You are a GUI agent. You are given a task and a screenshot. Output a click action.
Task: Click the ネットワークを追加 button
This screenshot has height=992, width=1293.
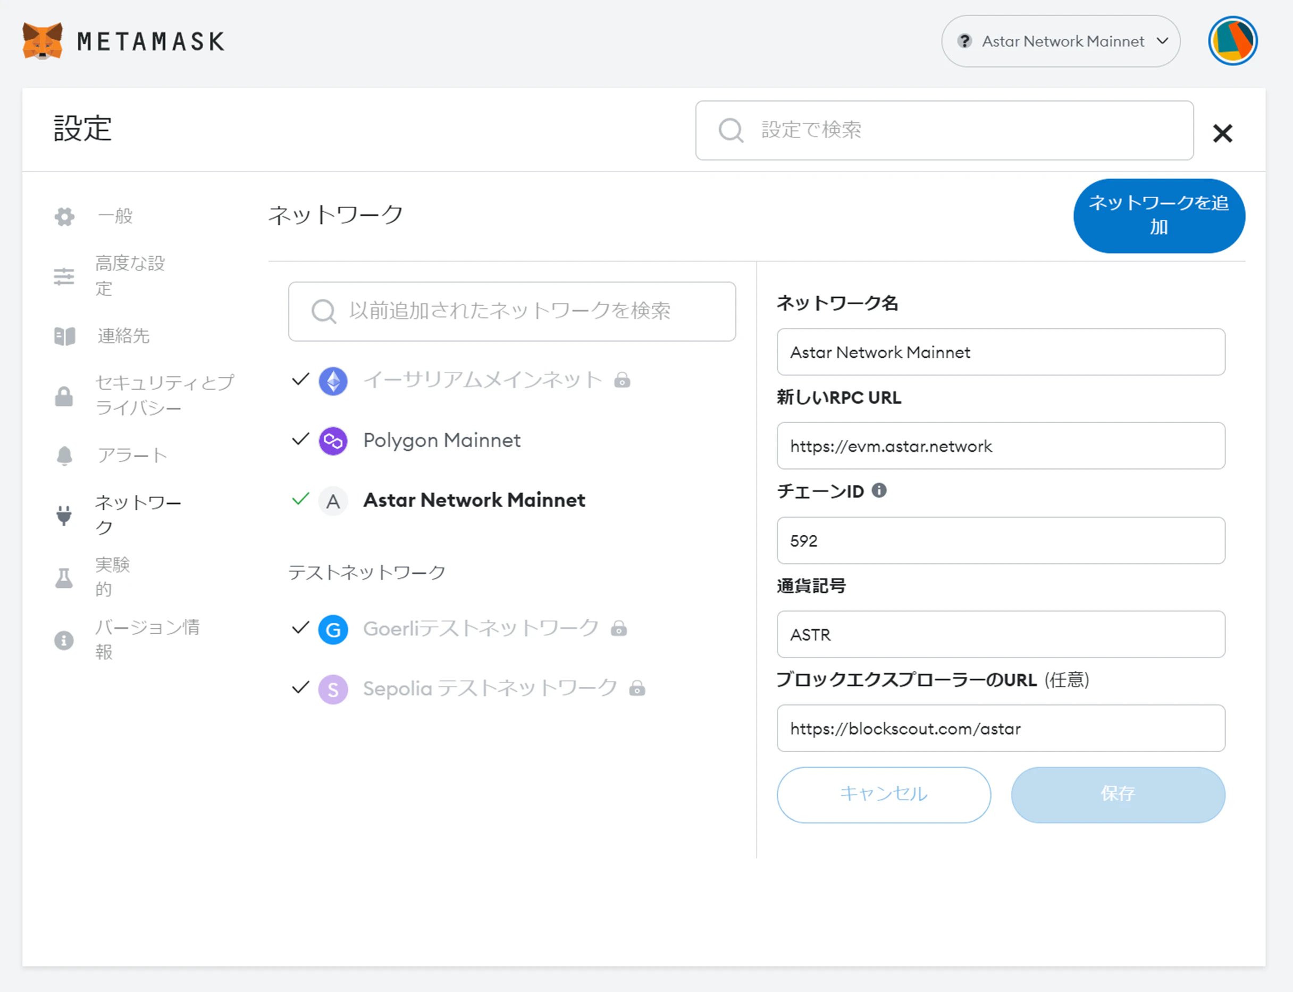click(1159, 215)
